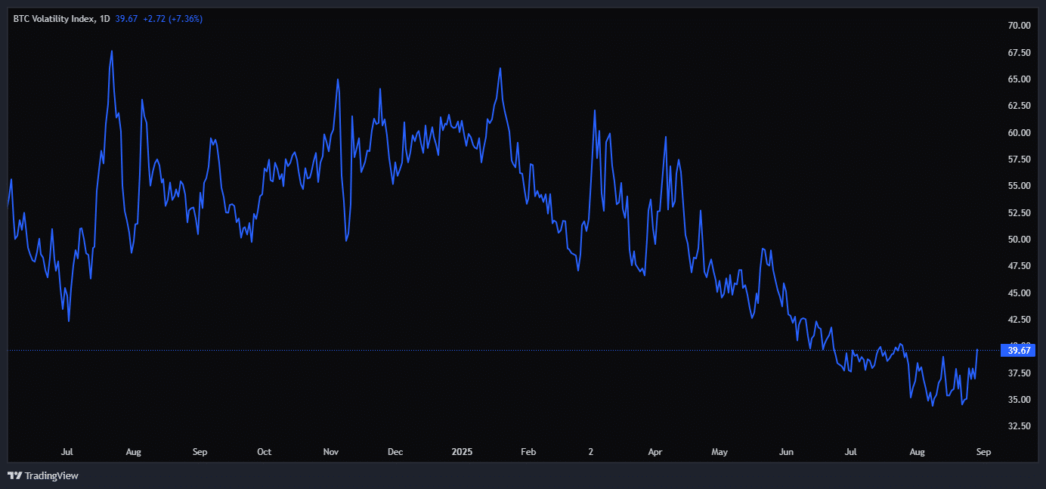Select the Dec marker on time axis
Viewport: 1046px width, 489px height.
pos(395,452)
